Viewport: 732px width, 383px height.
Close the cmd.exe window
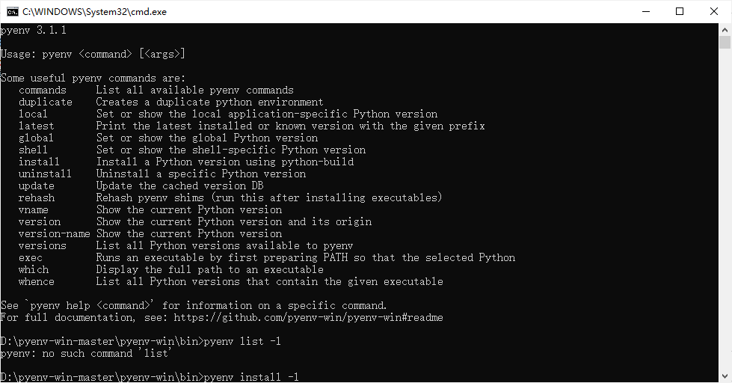[714, 11]
